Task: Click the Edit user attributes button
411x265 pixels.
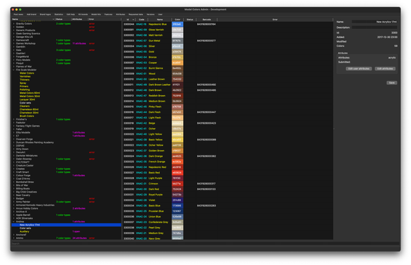Action: (x=359, y=69)
